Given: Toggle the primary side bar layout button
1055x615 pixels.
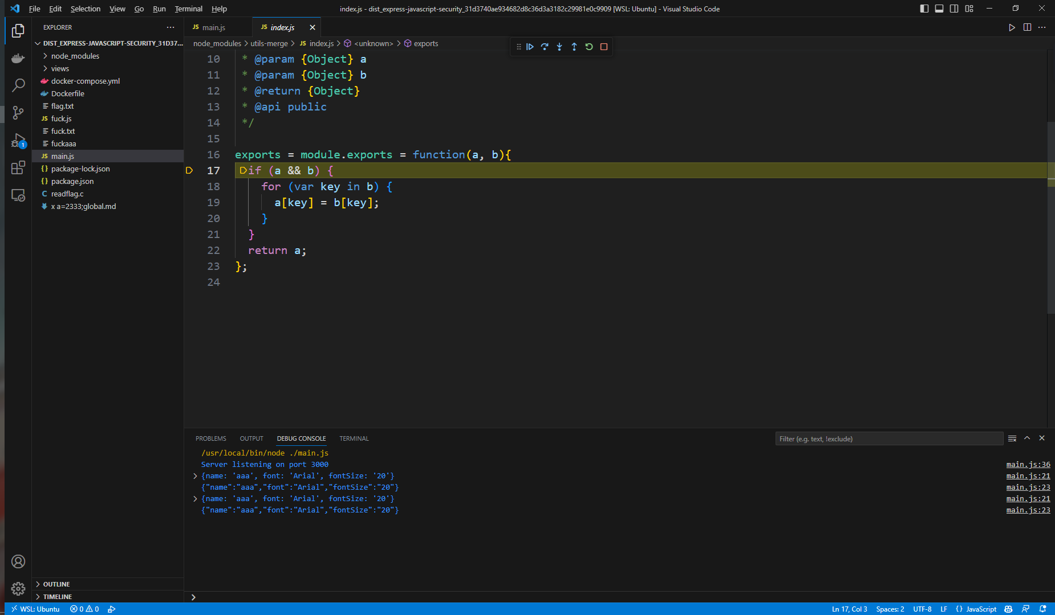Looking at the screenshot, I should [x=924, y=9].
